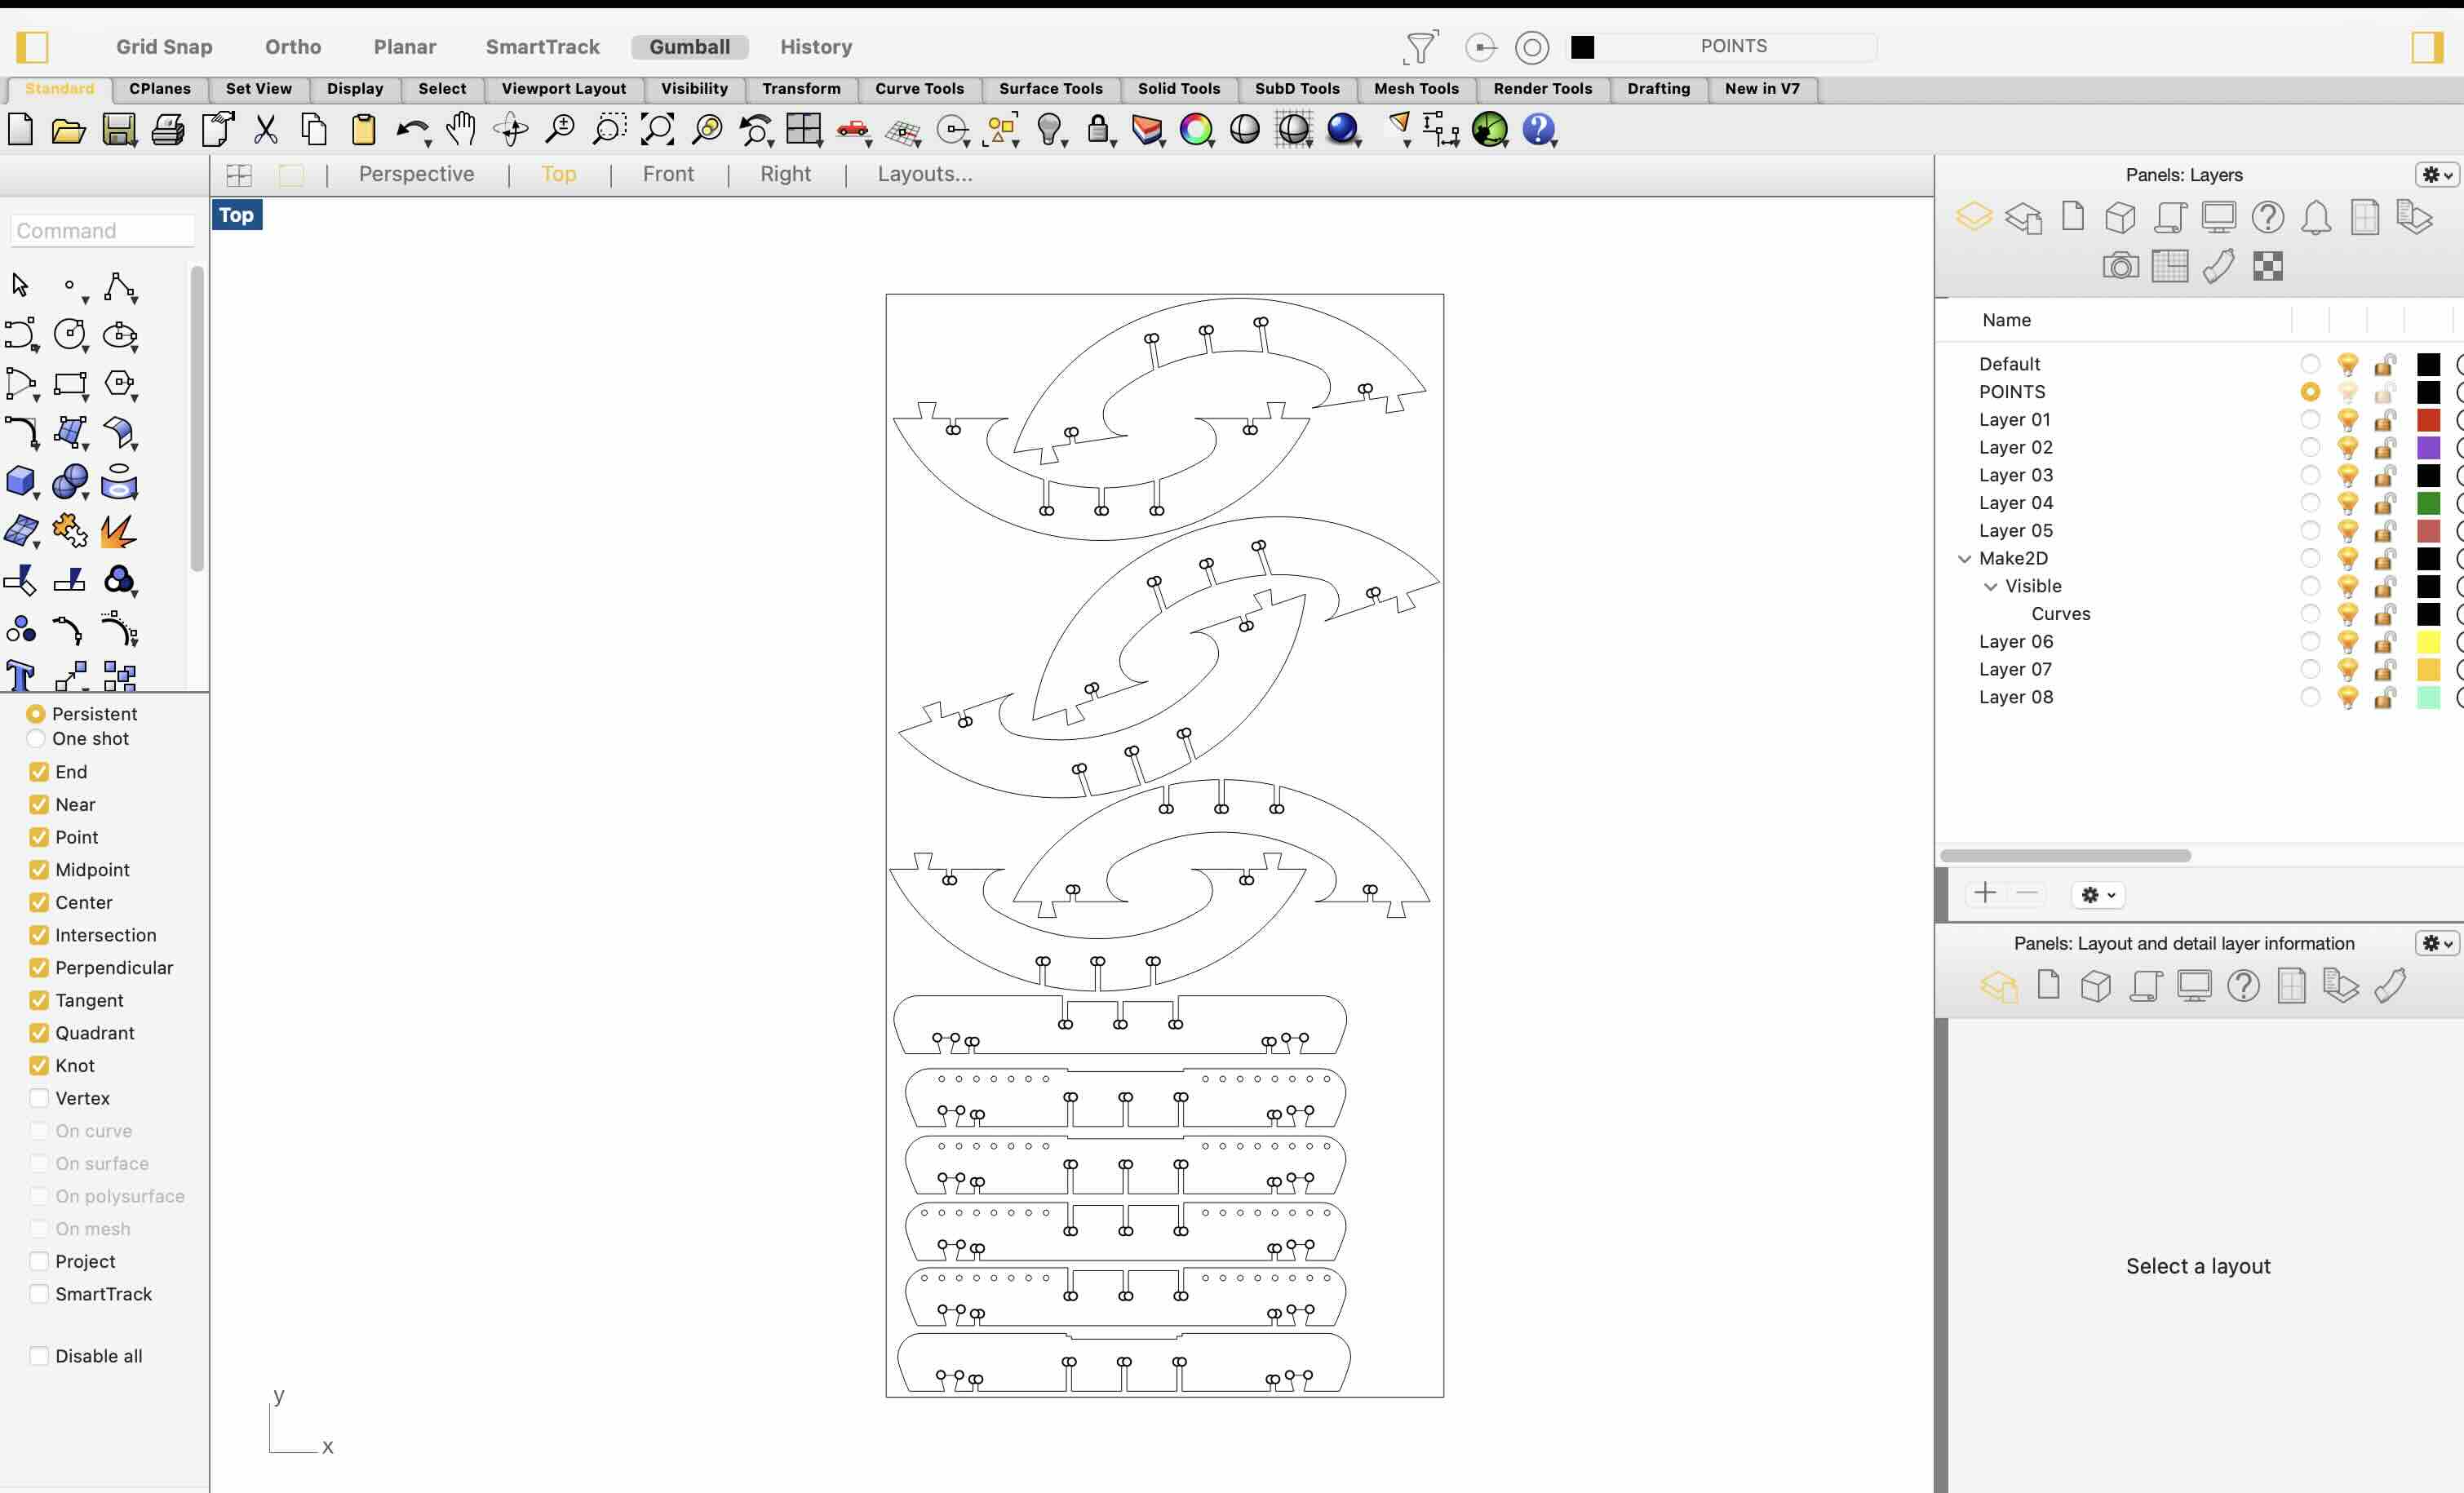Switch to the Curve Tools tab

(919, 89)
